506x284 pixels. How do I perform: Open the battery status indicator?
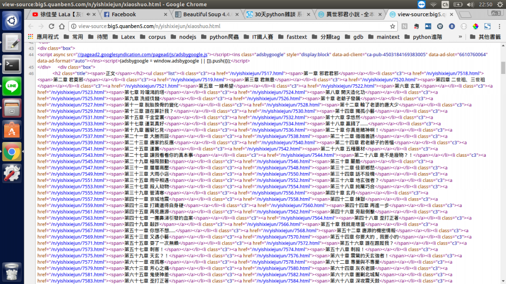(458, 4)
